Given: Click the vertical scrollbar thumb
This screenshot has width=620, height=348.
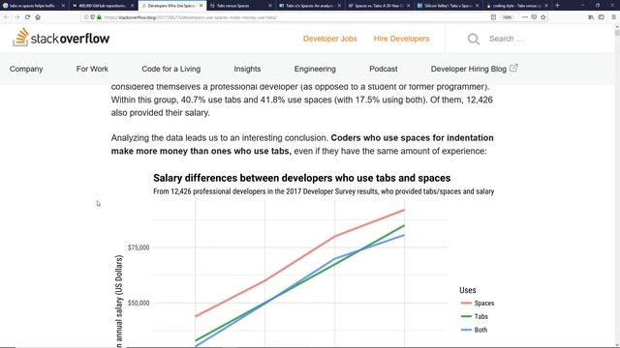Looking at the screenshot, I should pos(617,32).
